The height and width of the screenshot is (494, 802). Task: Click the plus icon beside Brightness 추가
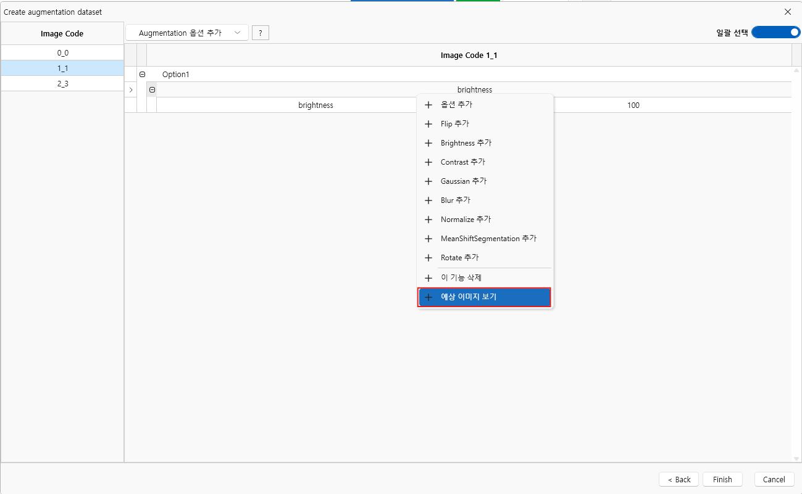click(x=428, y=143)
